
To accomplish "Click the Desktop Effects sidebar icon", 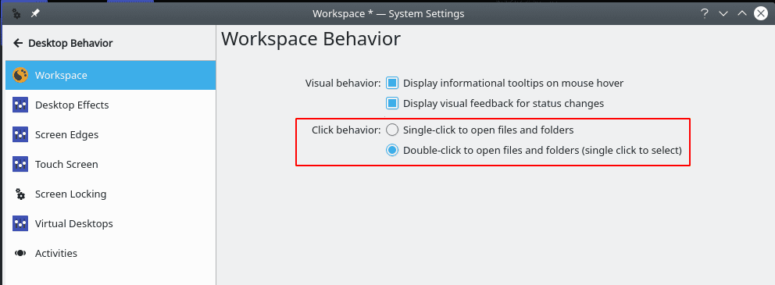I will [20, 105].
